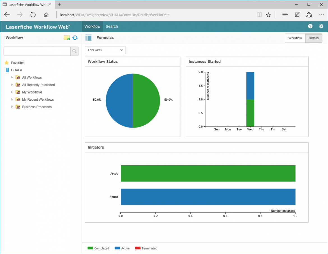Open the This week date range dropdown
Image resolution: width=328 pixels, height=254 pixels.
[x=105, y=50]
